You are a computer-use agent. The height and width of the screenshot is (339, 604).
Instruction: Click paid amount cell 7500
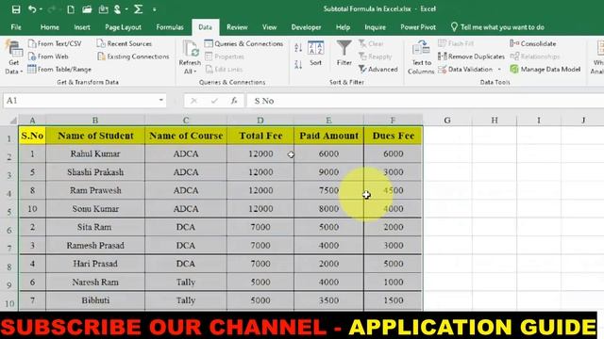[x=328, y=190]
